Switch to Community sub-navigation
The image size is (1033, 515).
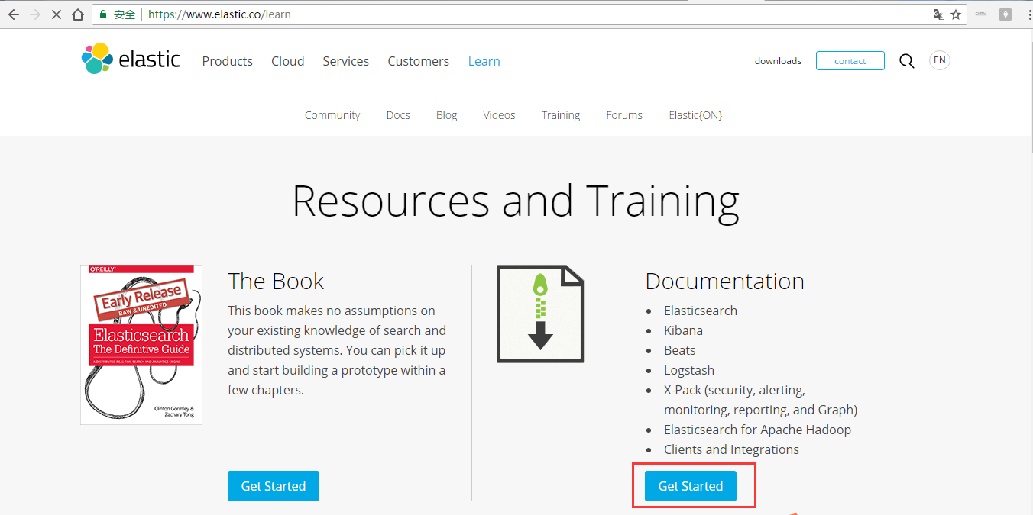[x=332, y=115]
